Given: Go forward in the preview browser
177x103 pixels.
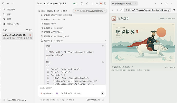Looking at the screenshot, I should [117, 10].
